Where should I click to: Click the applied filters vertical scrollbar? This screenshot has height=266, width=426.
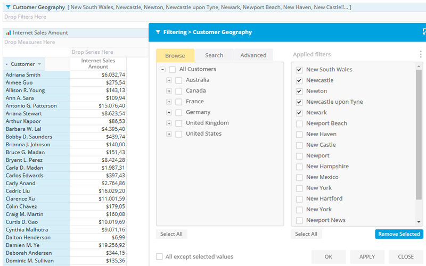(419, 135)
